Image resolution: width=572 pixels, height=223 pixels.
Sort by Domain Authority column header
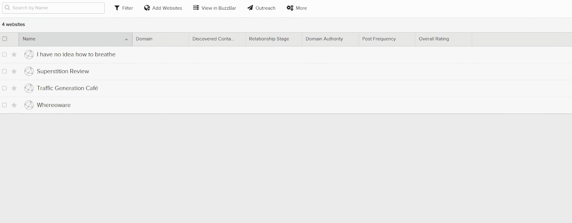(324, 39)
